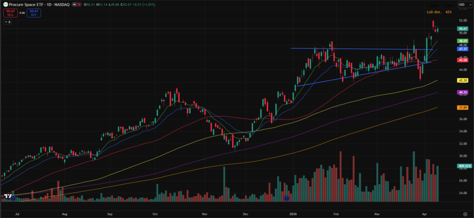Click the red SELL 50.67 button

[10, 13]
